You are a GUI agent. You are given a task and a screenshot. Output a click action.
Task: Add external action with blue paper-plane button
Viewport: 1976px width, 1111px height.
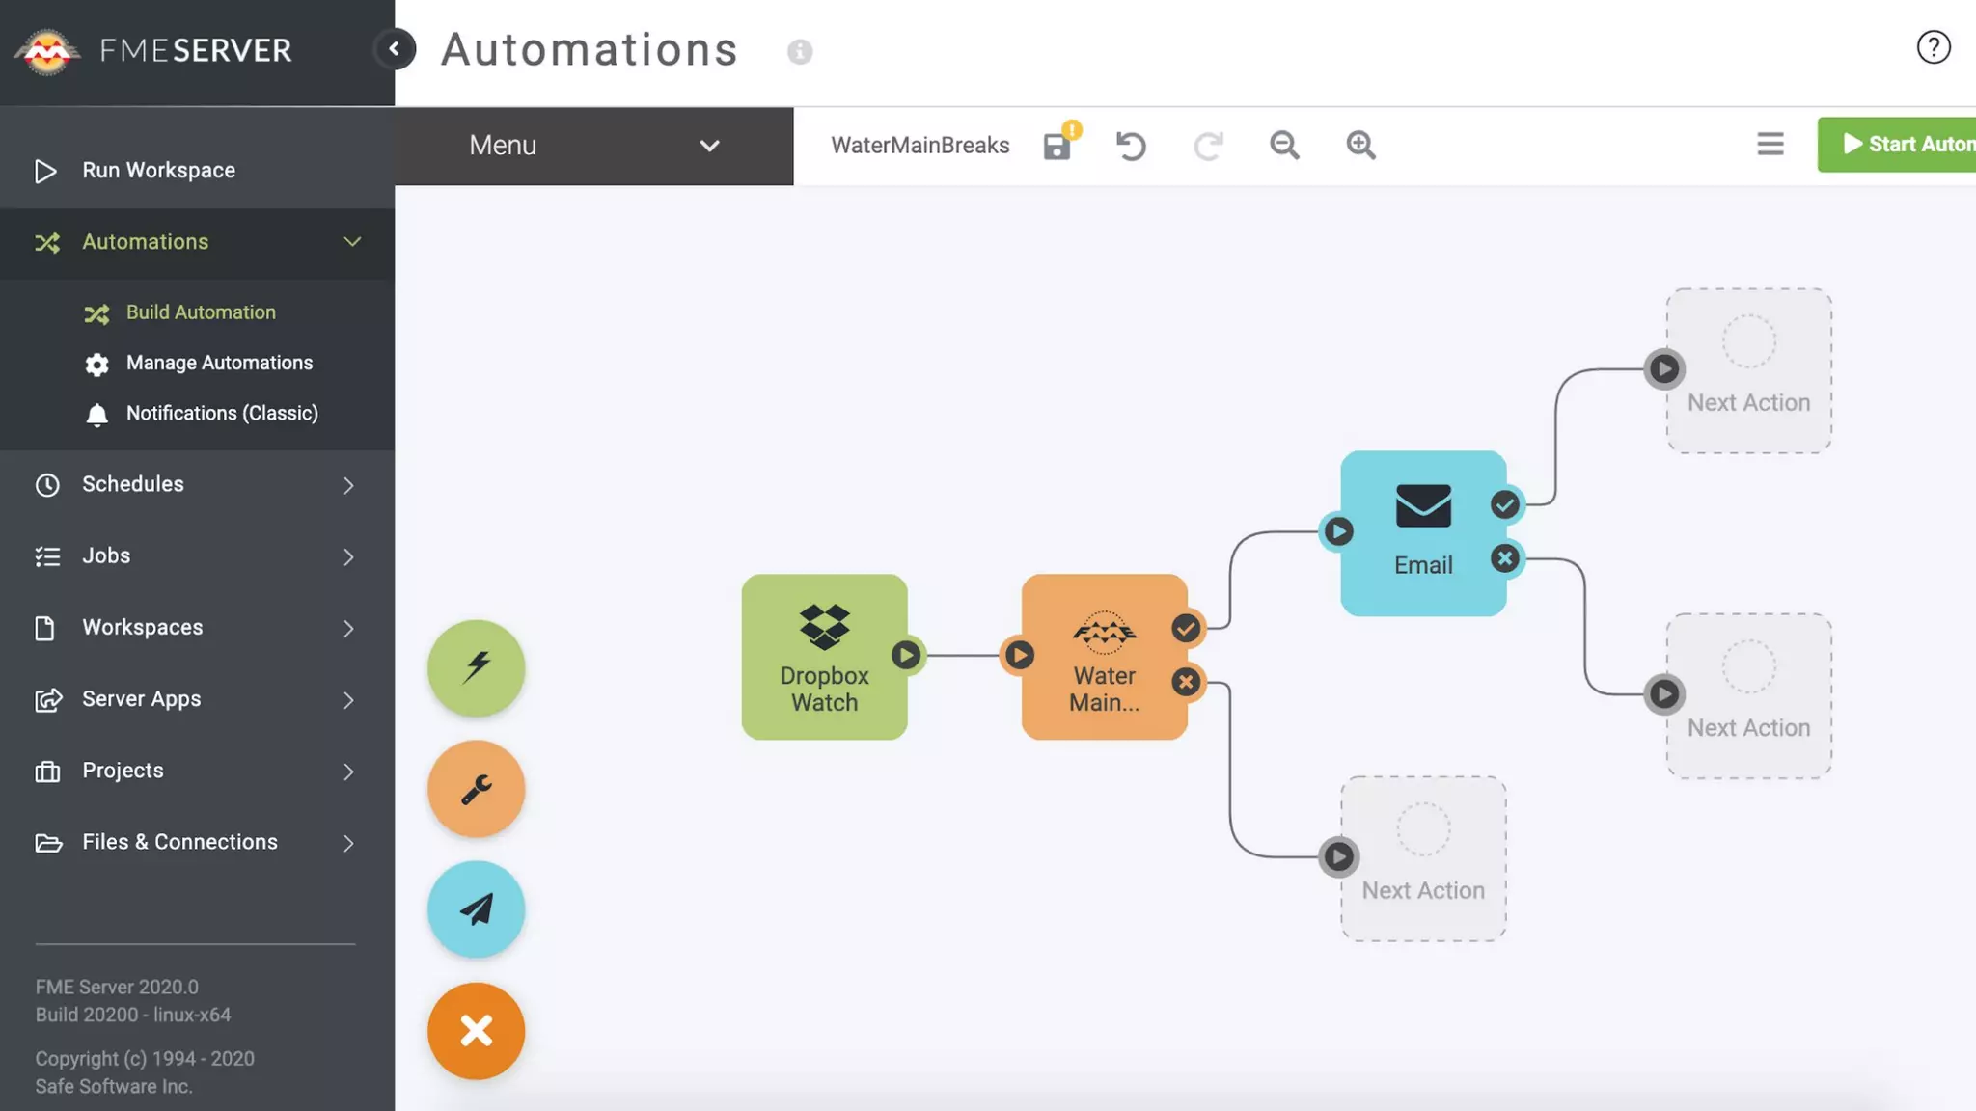tap(476, 909)
